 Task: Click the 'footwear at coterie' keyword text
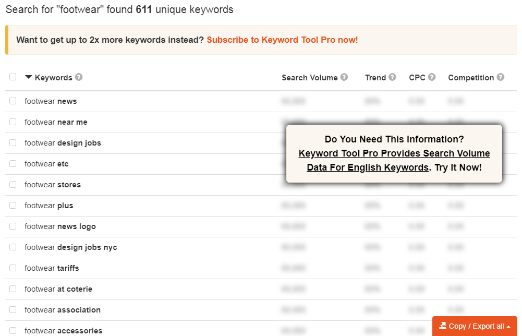58,289
